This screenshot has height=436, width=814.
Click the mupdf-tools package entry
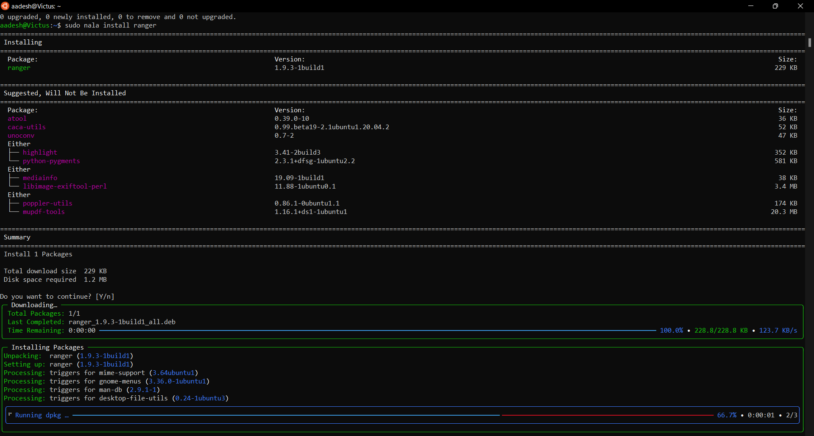click(44, 212)
